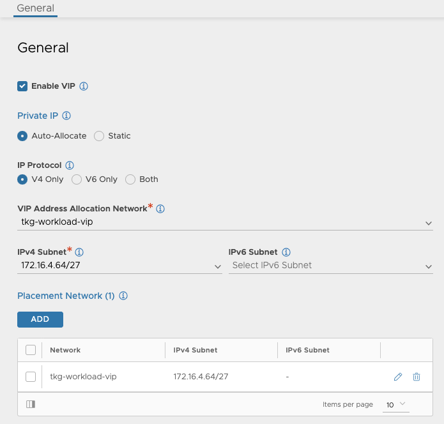Check the tkg-workload-vip row checkbox
Image resolution: width=444 pixels, height=424 pixels.
click(30, 377)
